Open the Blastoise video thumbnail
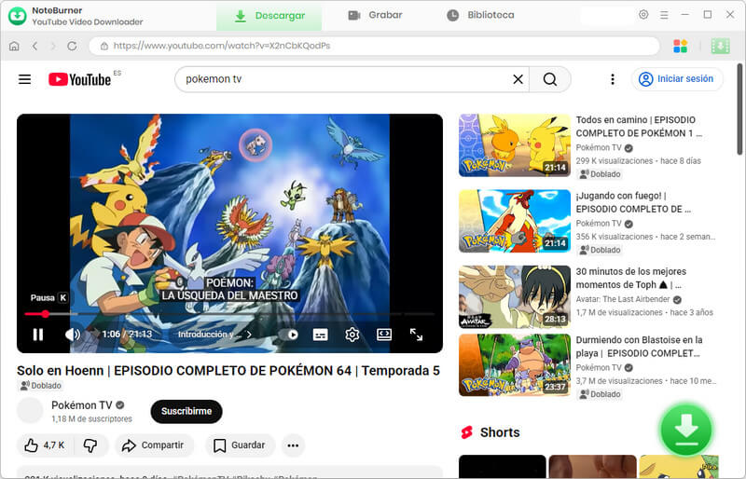The image size is (746, 479). click(515, 364)
